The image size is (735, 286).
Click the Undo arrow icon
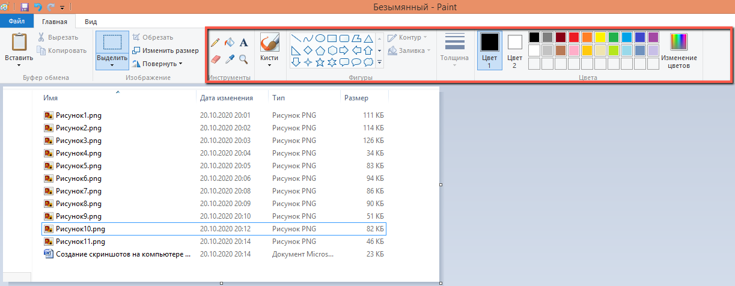click(x=38, y=7)
